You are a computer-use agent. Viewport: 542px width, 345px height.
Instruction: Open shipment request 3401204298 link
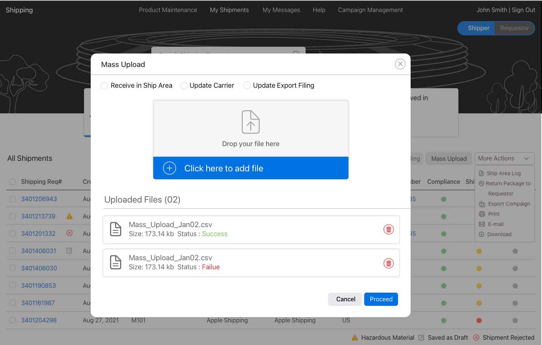pyautogui.click(x=39, y=320)
